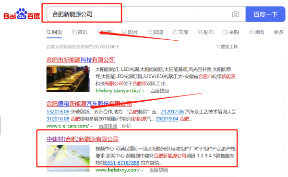Click the Baidu paw logo
Screen dimensions: 288x177
(x=22, y=13)
